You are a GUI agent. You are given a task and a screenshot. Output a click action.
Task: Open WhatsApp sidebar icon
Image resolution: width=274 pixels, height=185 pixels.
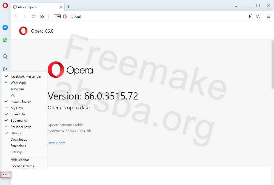pos(5,40)
